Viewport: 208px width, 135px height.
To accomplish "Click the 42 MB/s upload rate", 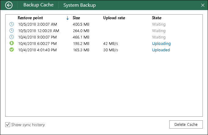I will click(x=111, y=43).
